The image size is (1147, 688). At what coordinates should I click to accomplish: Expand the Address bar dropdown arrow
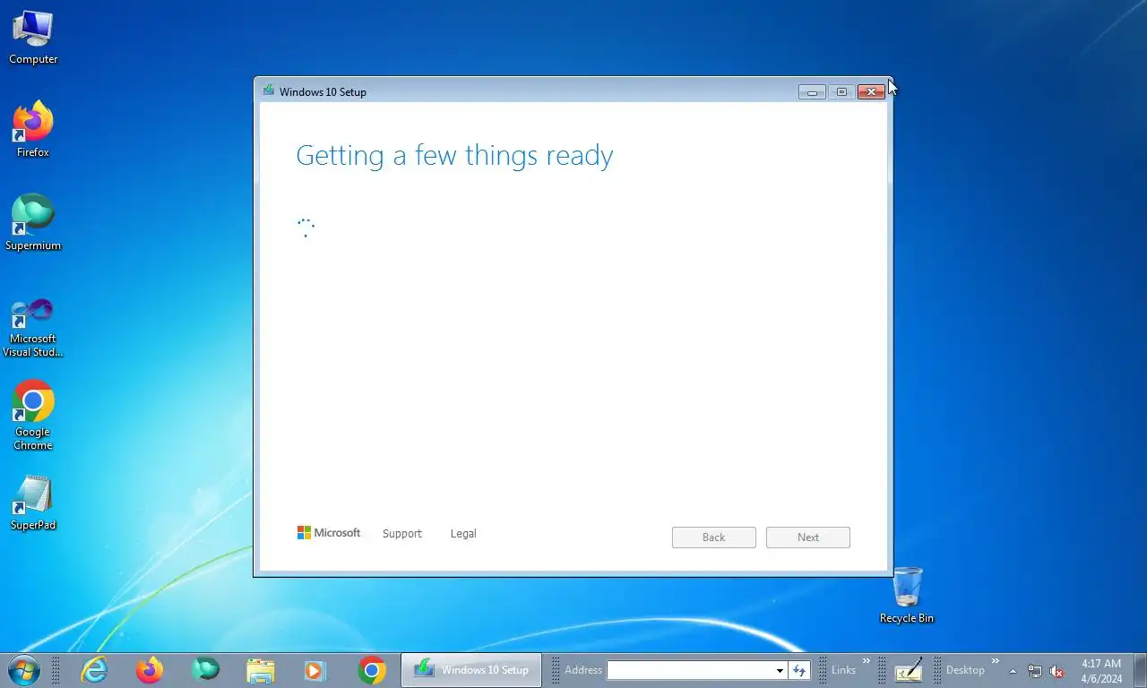780,671
